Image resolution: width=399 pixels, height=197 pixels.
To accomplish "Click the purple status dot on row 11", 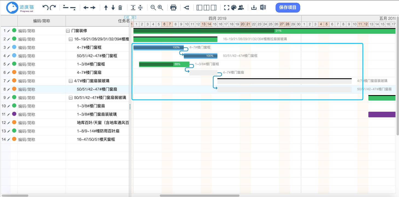I will tap(14, 114).
